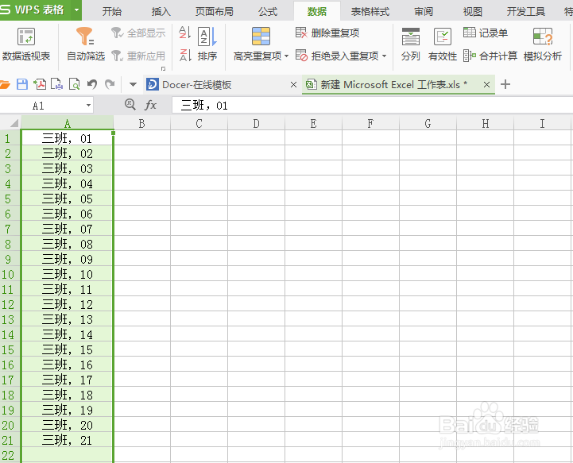Select cell containing 三班，05
Viewport: 573px width, 463px height.
(68, 199)
